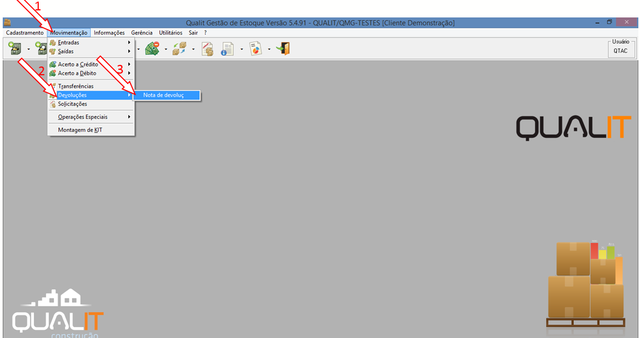Minimize the Qualit Gestão de Estoque window
Image resolution: width=640 pixels, height=338 pixels.
pyautogui.click(x=597, y=23)
